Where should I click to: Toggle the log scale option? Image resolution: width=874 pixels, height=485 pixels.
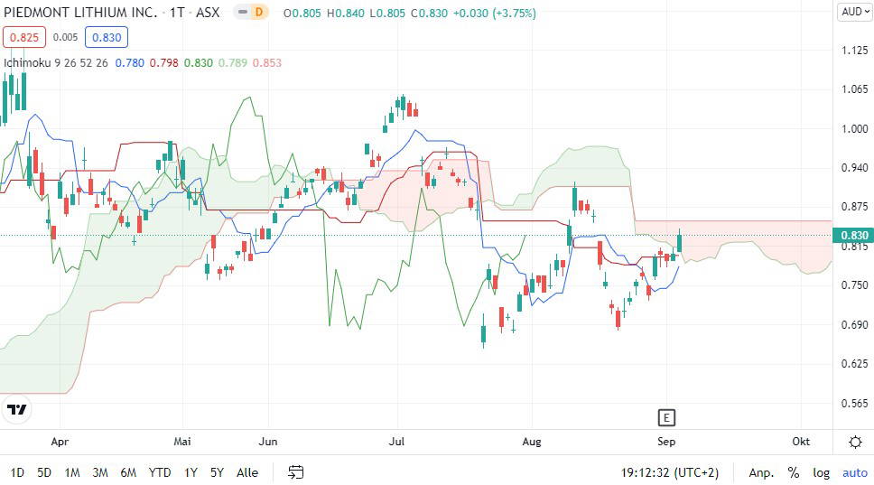click(821, 472)
